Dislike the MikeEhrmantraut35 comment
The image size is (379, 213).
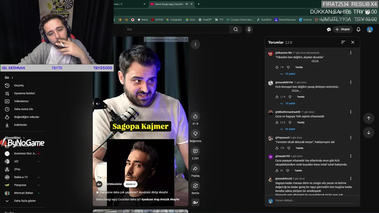(290, 122)
